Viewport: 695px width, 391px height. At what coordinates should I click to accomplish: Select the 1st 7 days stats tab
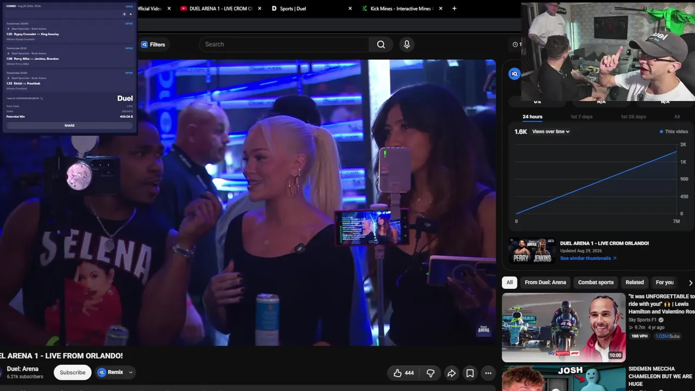(582, 117)
